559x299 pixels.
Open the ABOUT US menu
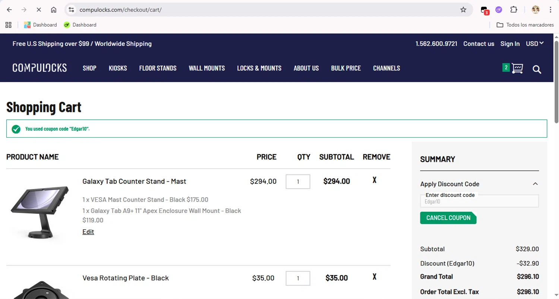[306, 68]
